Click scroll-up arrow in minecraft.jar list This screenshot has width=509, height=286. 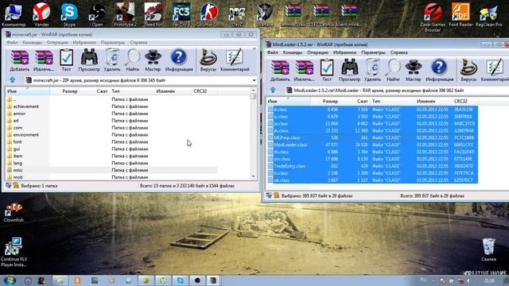pyautogui.click(x=253, y=90)
